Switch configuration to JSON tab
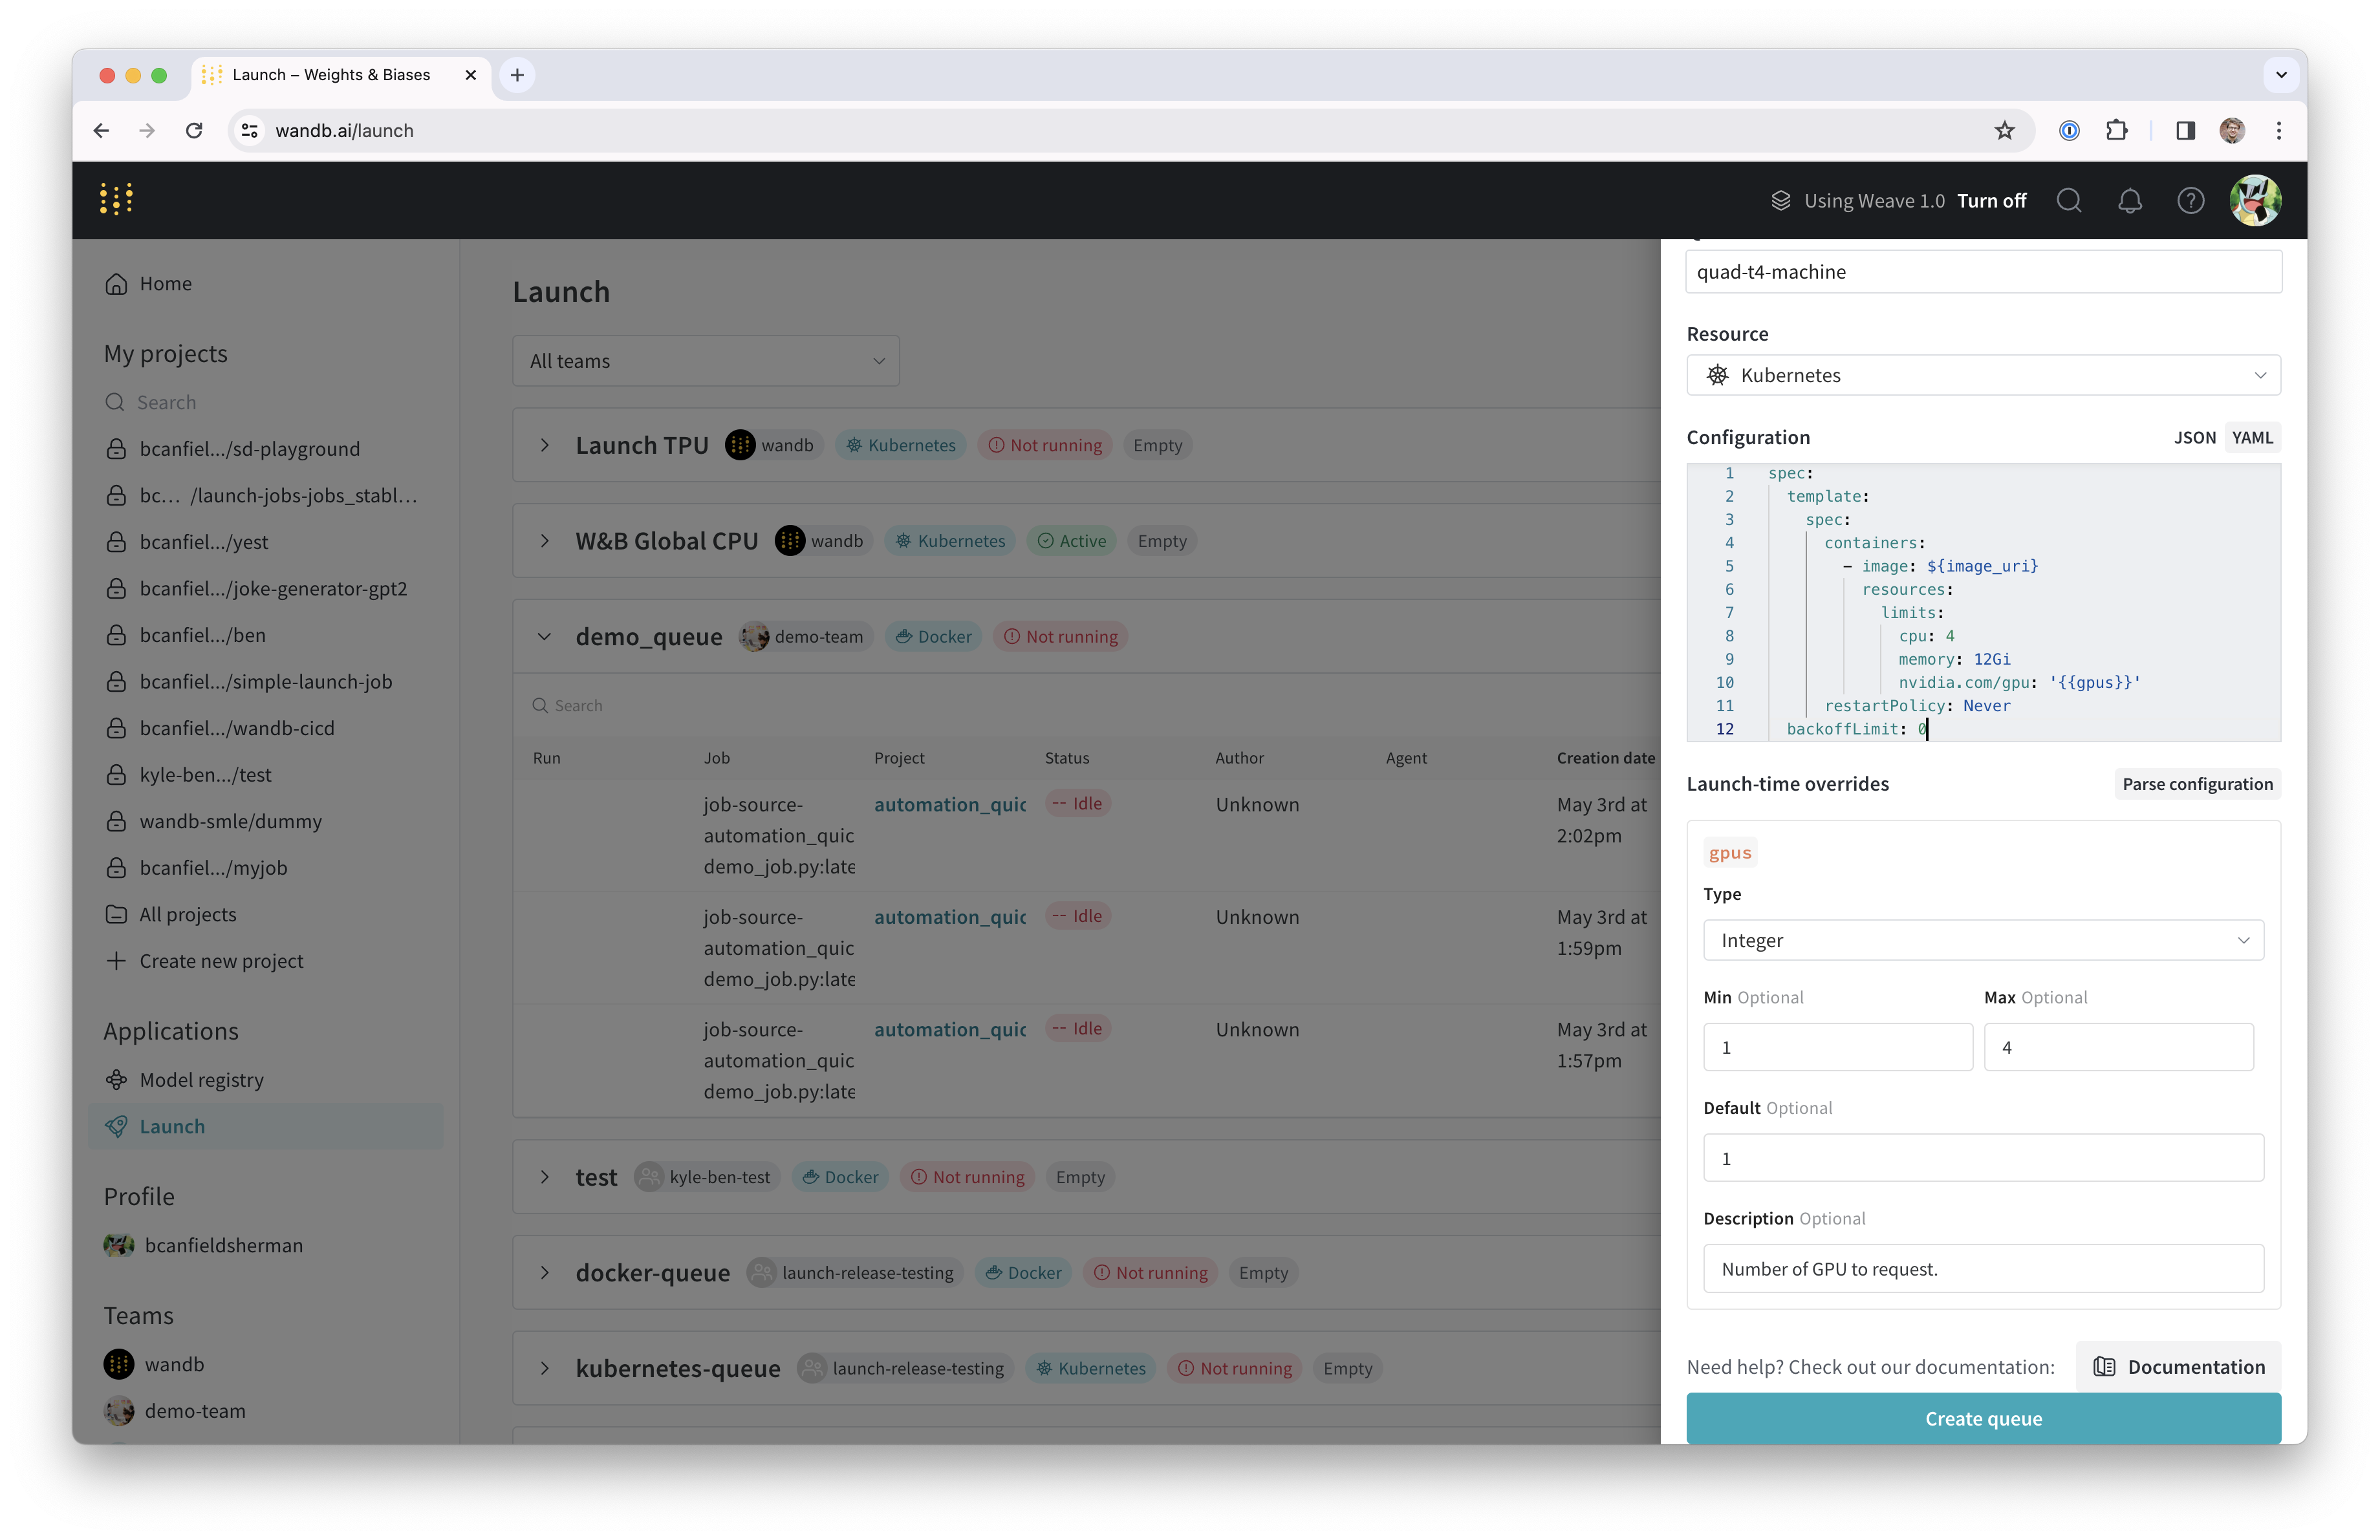 (2195, 438)
